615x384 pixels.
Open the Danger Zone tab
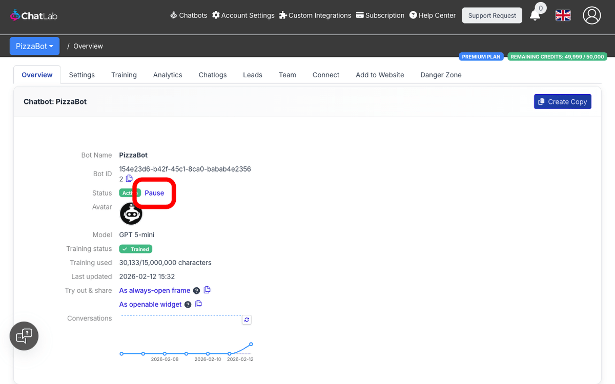(x=441, y=75)
